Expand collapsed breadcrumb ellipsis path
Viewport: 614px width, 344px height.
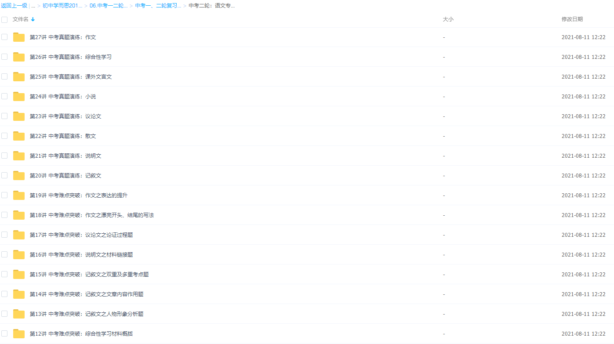[33, 6]
